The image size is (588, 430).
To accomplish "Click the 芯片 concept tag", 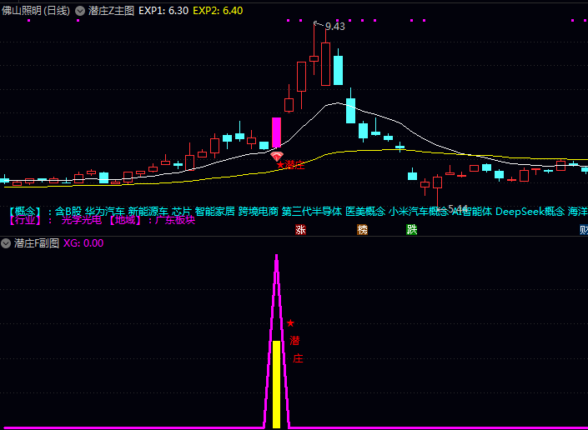I will click(182, 212).
